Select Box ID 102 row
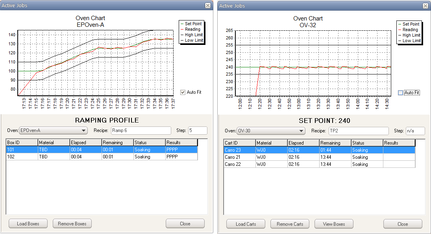 (x=22, y=157)
